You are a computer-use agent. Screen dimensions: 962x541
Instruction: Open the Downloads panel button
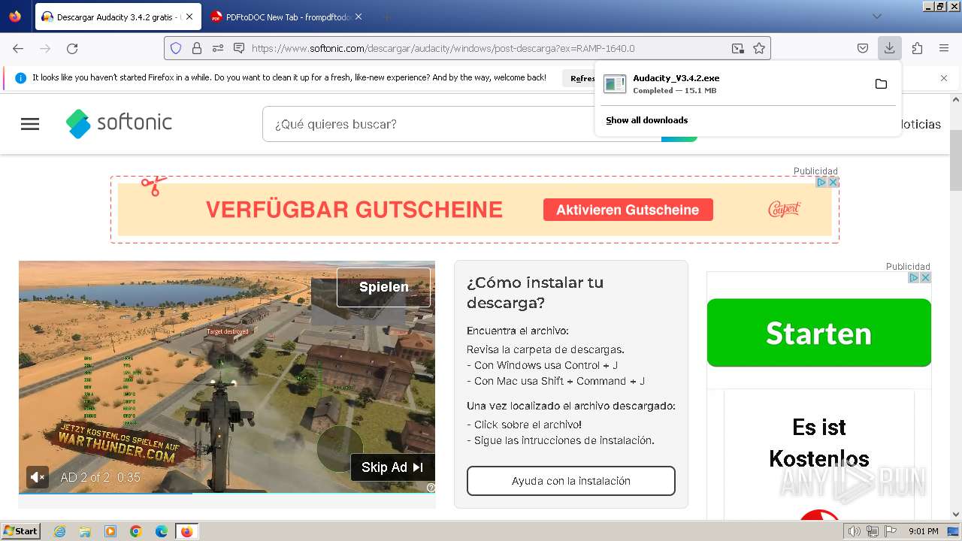pos(889,48)
